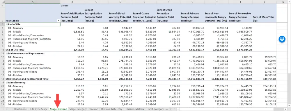Select cell with value -338,066.44
The image size is (291, 111).
pos(120,31)
